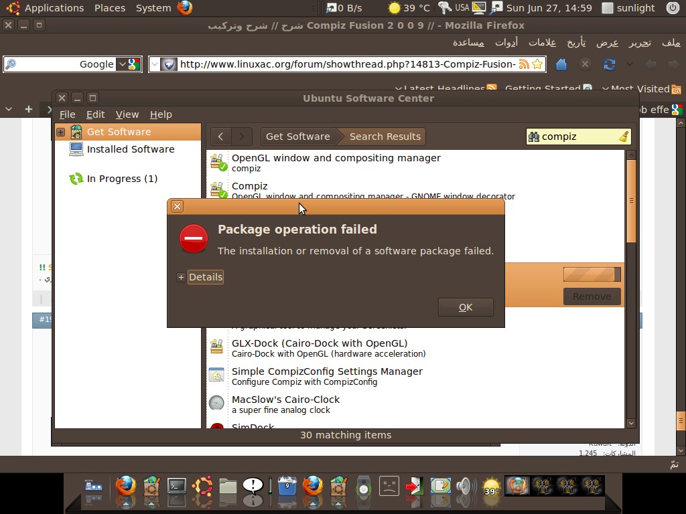Image resolution: width=686 pixels, height=514 pixels.
Task: Click the Ubuntu logo icon in dock
Action: [x=202, y=486]
